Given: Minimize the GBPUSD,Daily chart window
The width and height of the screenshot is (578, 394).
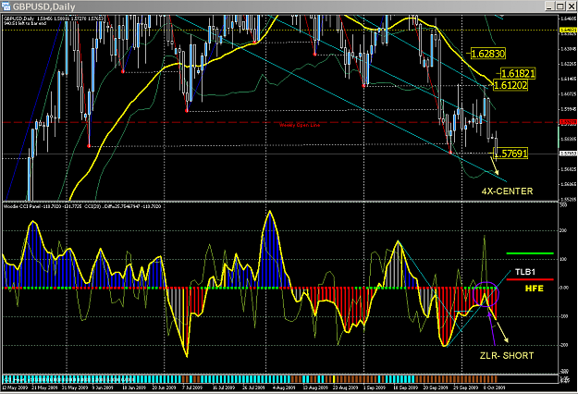Looking at the screenshot, I should 549,6.
